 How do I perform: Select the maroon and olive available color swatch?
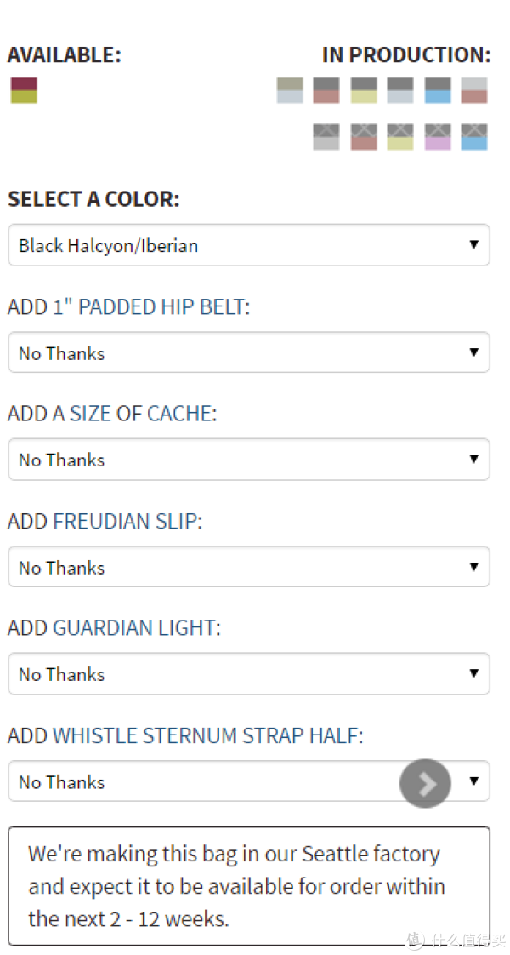24,90
